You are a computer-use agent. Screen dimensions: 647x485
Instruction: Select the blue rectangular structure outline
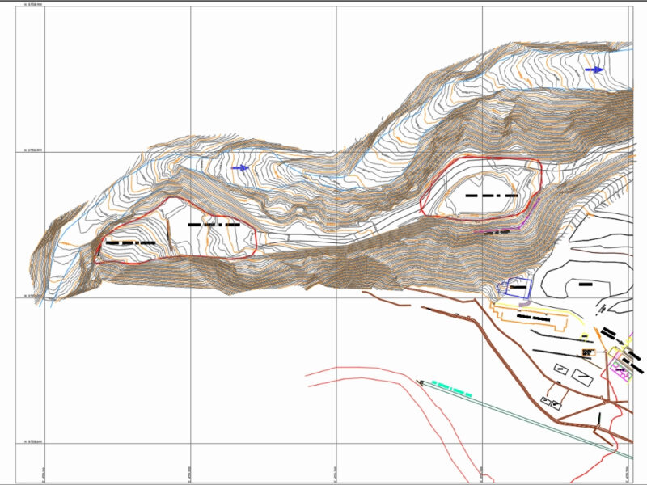518,287
